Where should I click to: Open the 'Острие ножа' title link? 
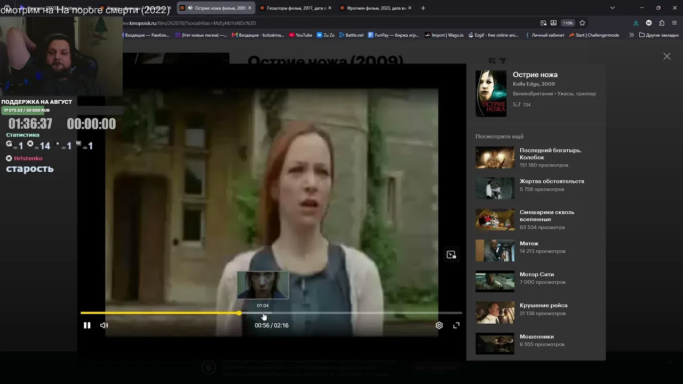click(x=535, y=75)
